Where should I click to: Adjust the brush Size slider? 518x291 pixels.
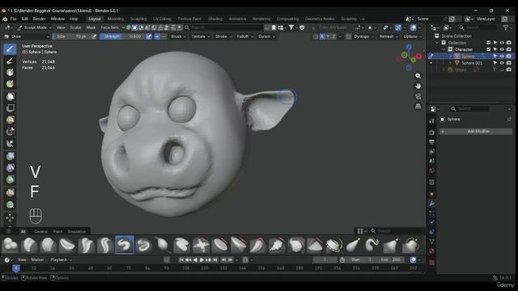point(71,36)
